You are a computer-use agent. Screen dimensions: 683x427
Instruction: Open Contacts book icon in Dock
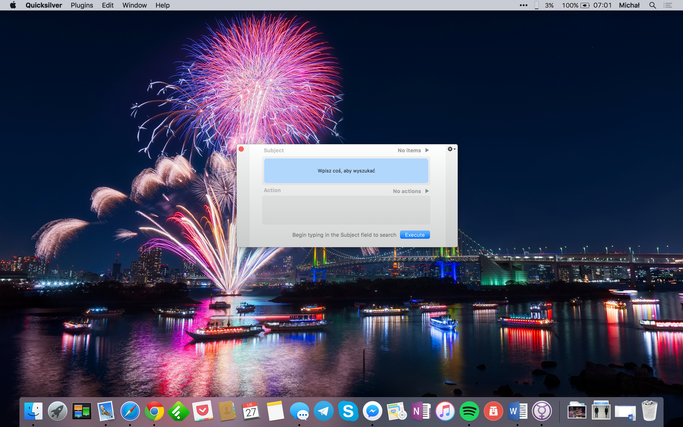tap(227, 411)
